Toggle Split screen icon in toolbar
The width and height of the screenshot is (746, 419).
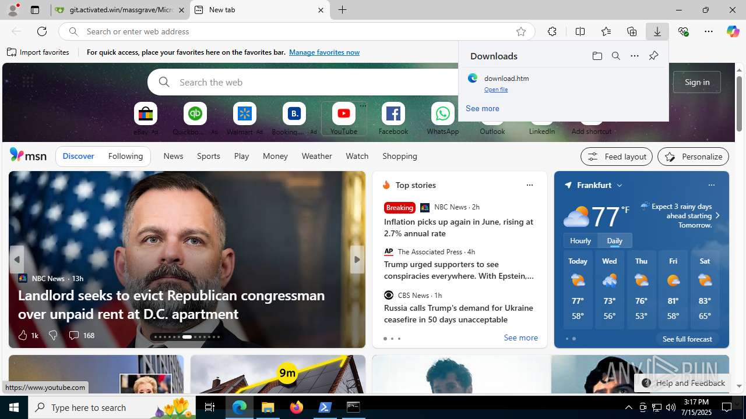[x=580, y=31]
